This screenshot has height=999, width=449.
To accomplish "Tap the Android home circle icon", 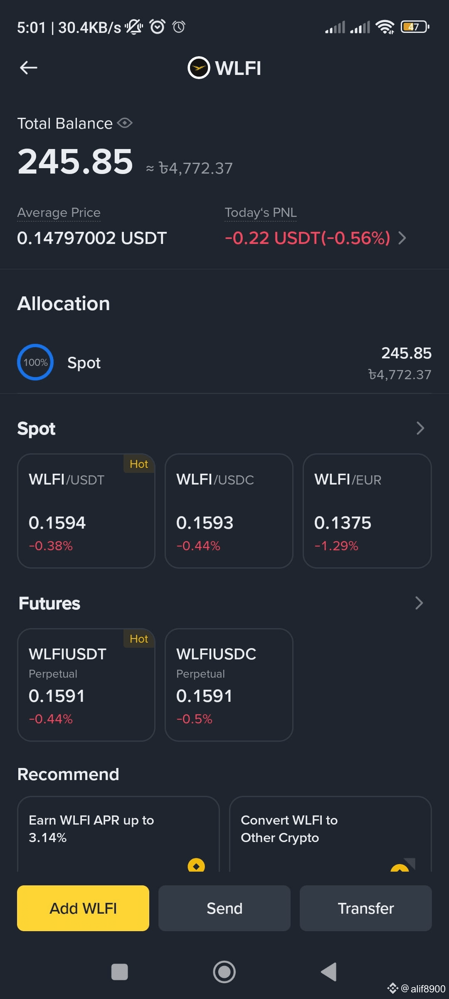I will pyautogui.click(x=224, y=972).
